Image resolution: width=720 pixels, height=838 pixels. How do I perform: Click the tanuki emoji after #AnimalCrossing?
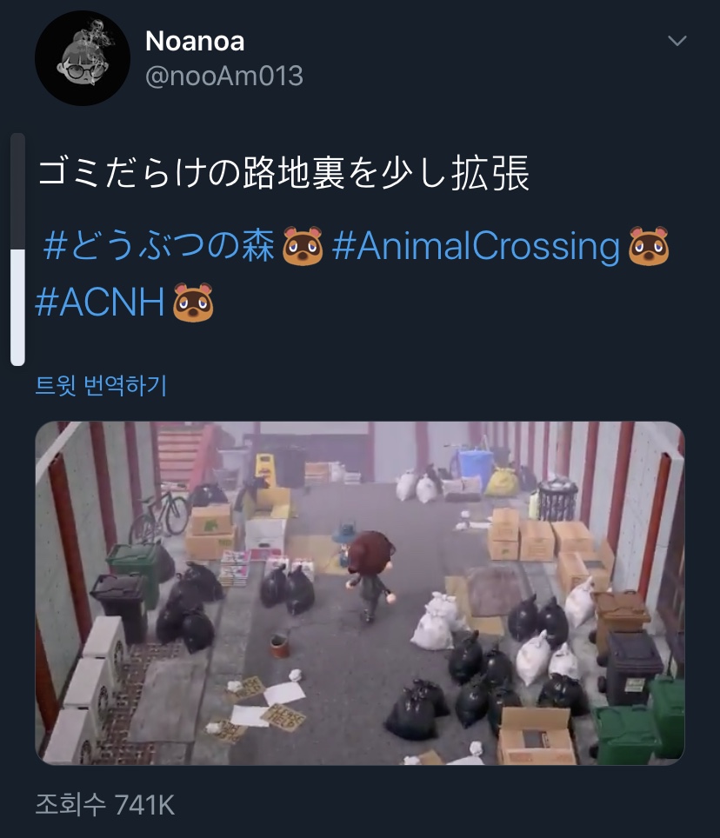click(x=649, y=246)
